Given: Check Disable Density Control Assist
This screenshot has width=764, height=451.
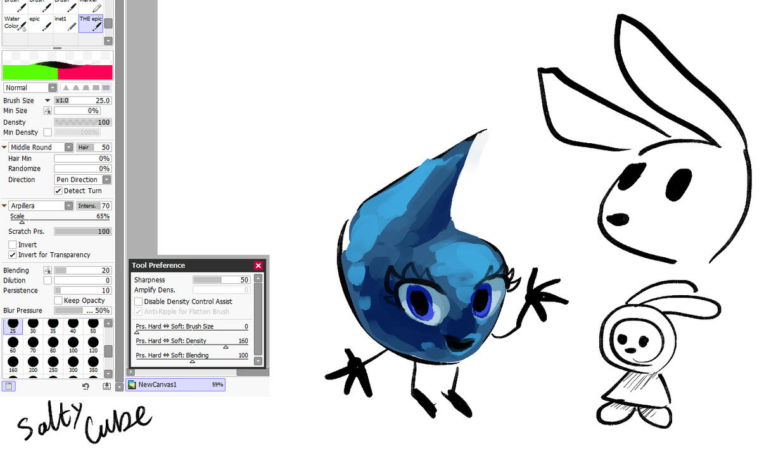Looking at the screenshot, I should (x=139, y=302).
